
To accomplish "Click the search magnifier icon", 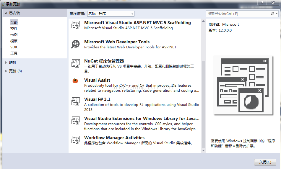I will coord(272,14).
